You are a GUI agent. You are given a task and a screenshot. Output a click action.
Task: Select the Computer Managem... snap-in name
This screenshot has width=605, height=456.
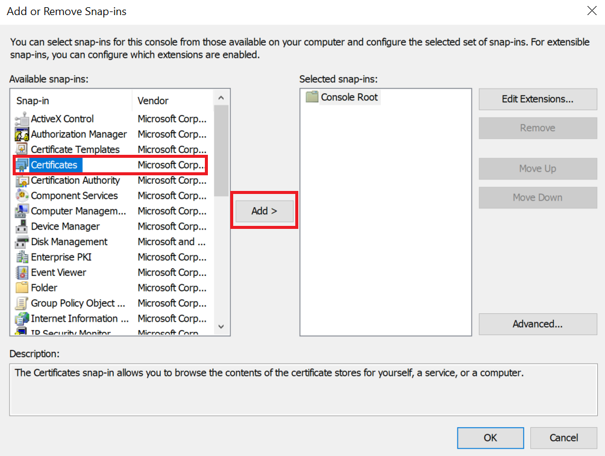[x=78, y=211]
